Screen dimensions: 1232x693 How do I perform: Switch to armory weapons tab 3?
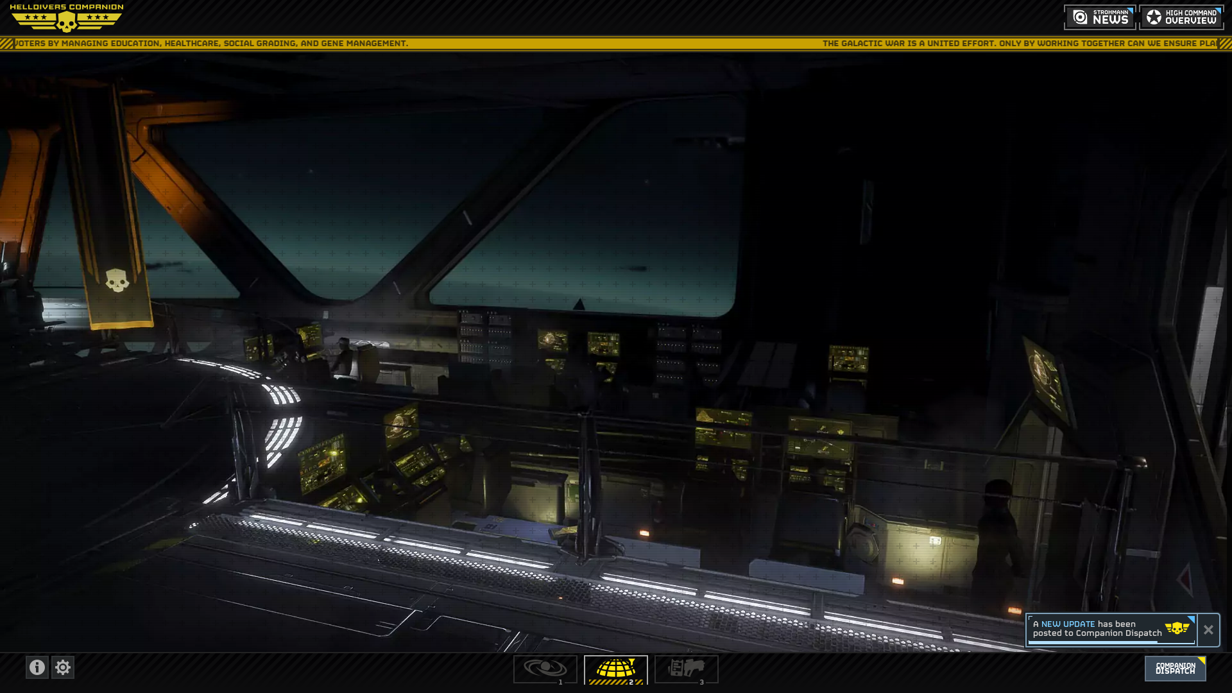point(687,669)
